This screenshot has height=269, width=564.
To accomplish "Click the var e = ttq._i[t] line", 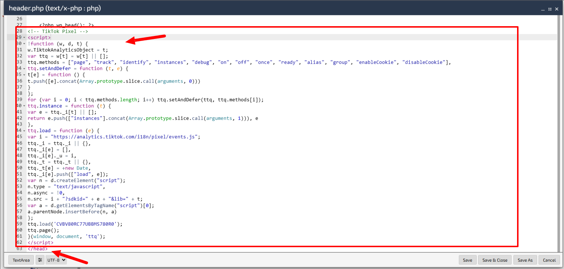I will point(62,112).
